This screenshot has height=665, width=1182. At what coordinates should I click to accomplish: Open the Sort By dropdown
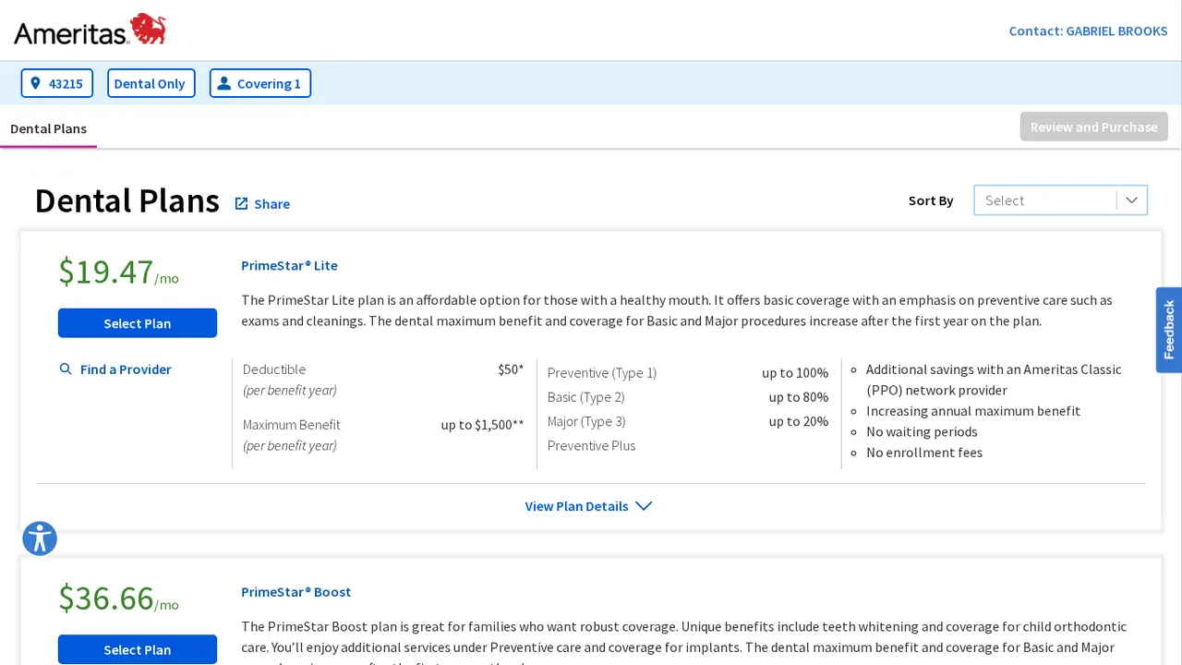[1060, 200]
